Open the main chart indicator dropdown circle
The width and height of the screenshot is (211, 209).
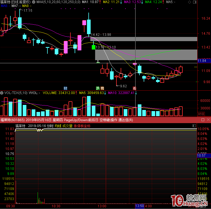[34, 2]
